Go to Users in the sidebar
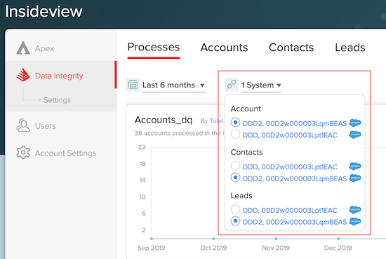Screen dimensions: 386x259 tap(46, 126)
